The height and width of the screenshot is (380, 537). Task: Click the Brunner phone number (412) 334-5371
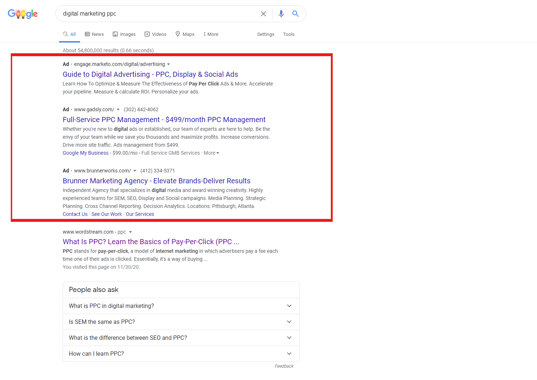pos(158,171)
